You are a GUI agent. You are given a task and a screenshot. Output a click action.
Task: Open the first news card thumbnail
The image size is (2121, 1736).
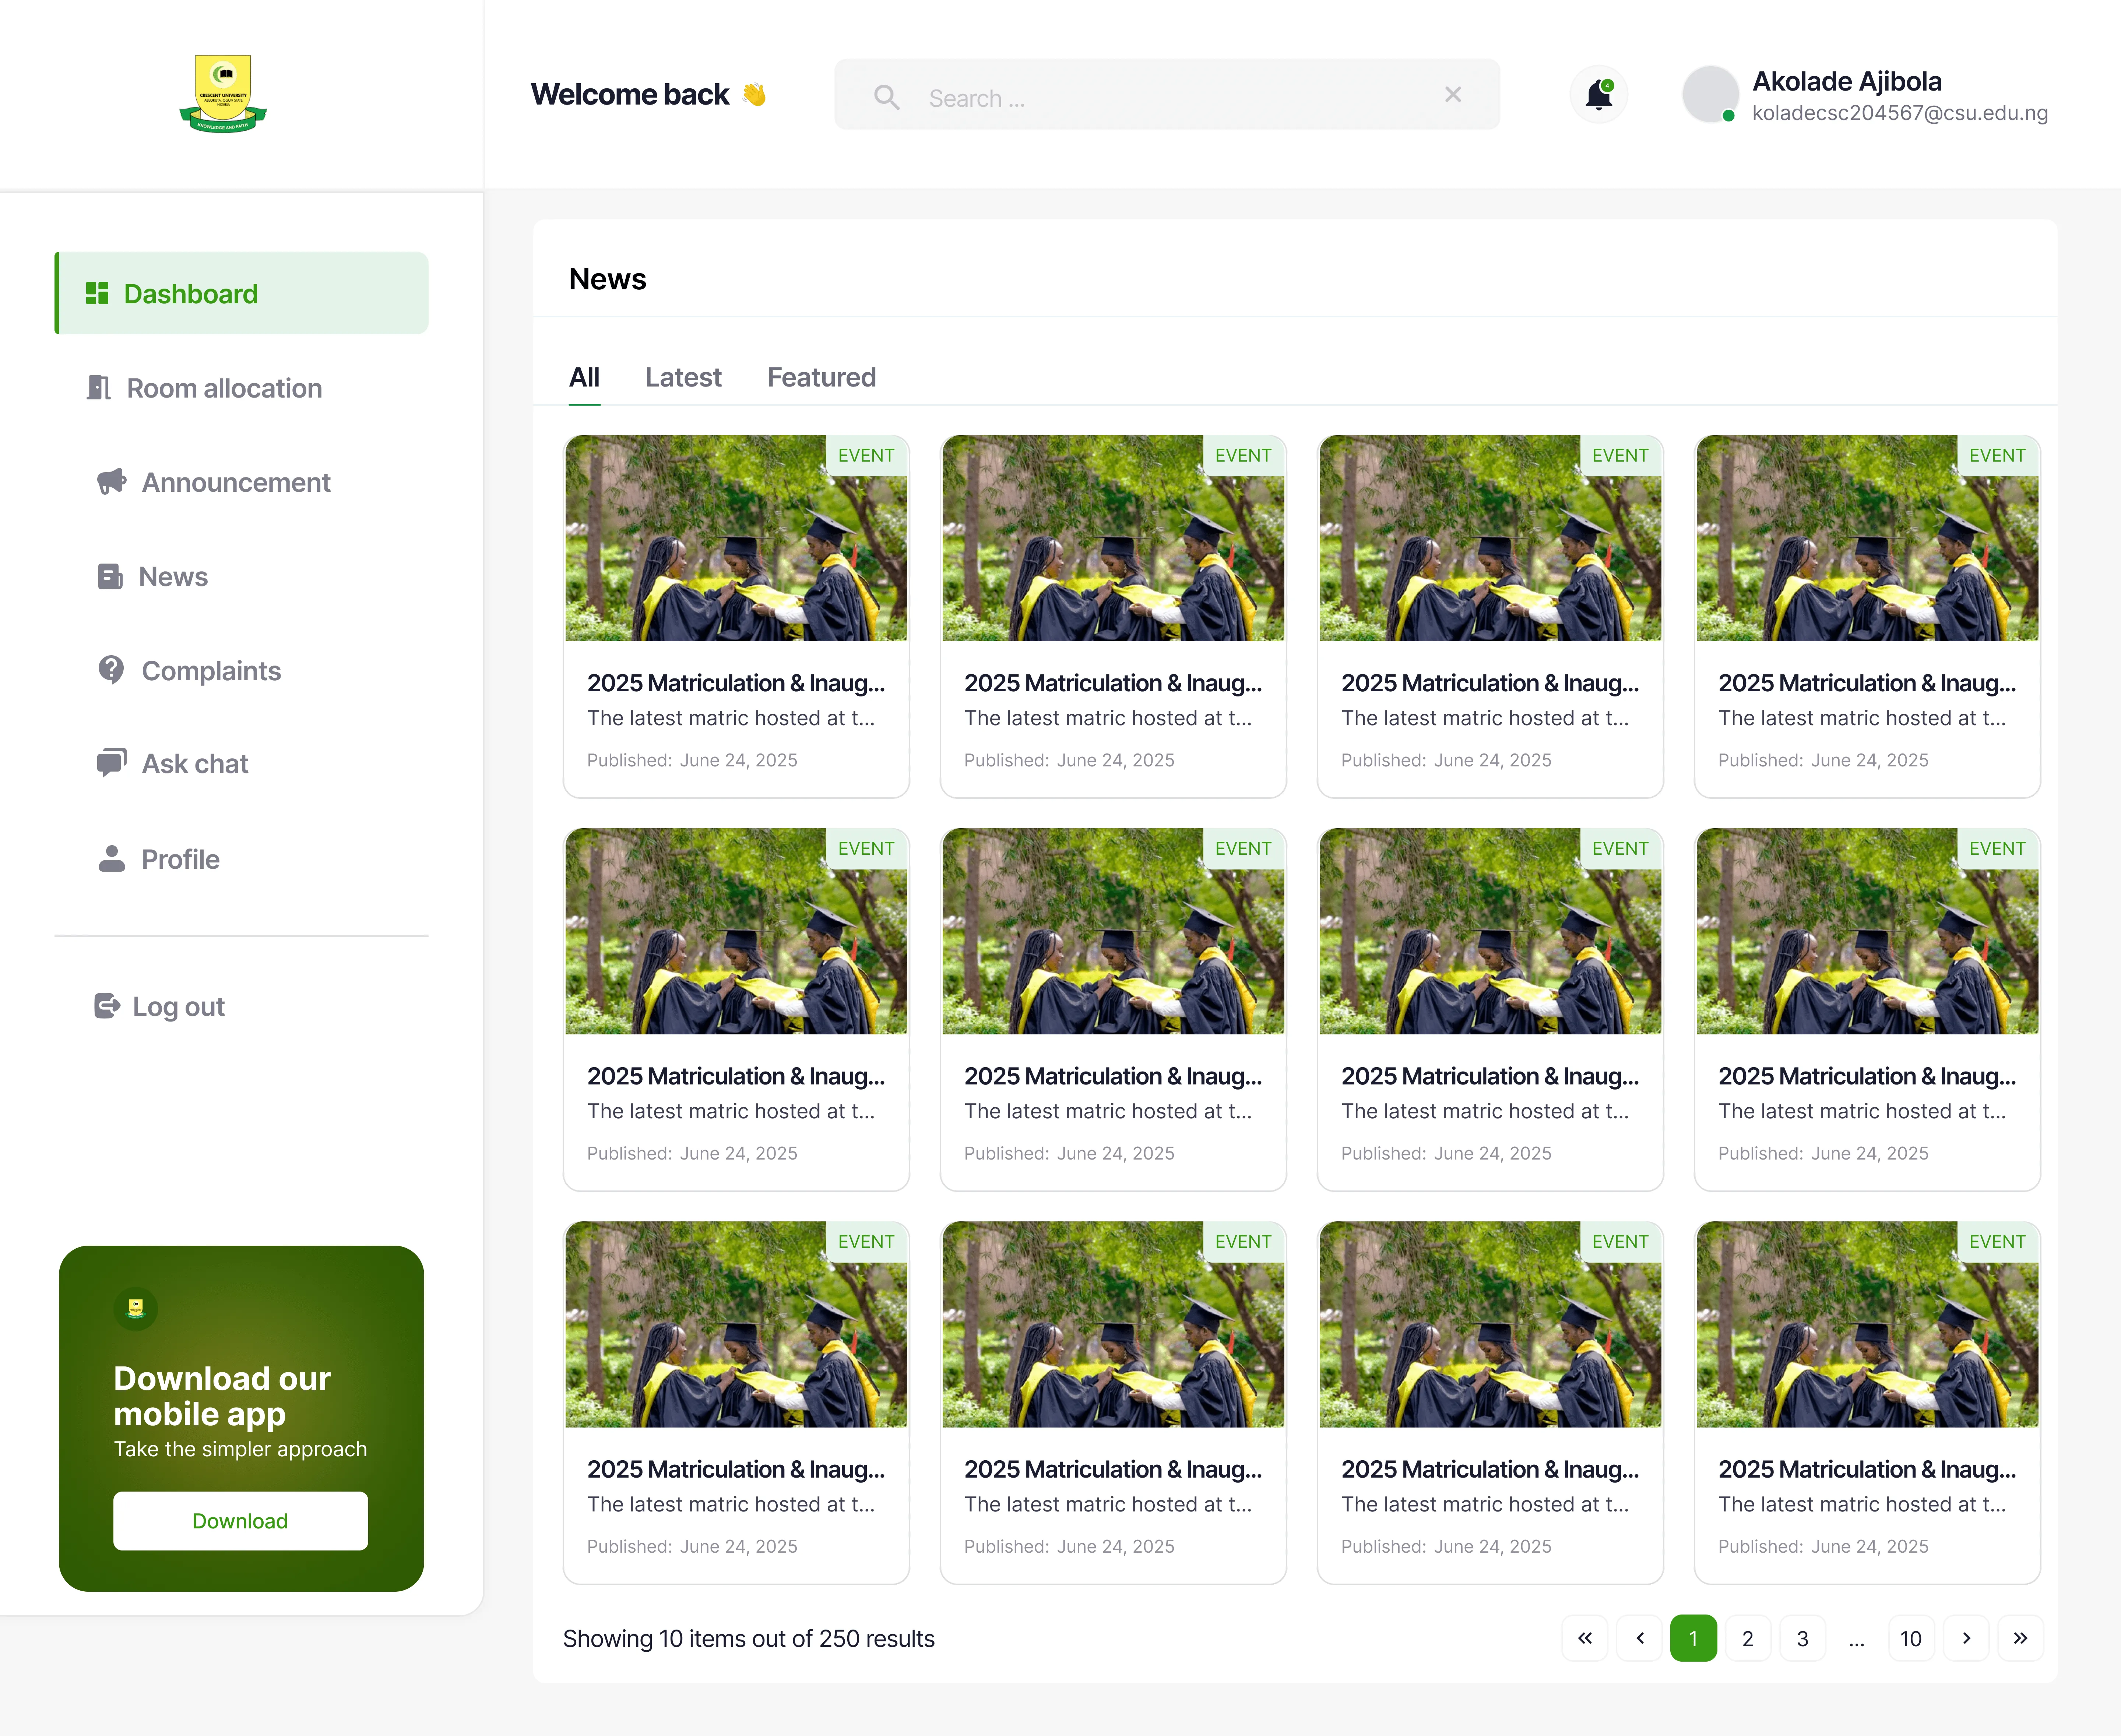tap(736, 538)
